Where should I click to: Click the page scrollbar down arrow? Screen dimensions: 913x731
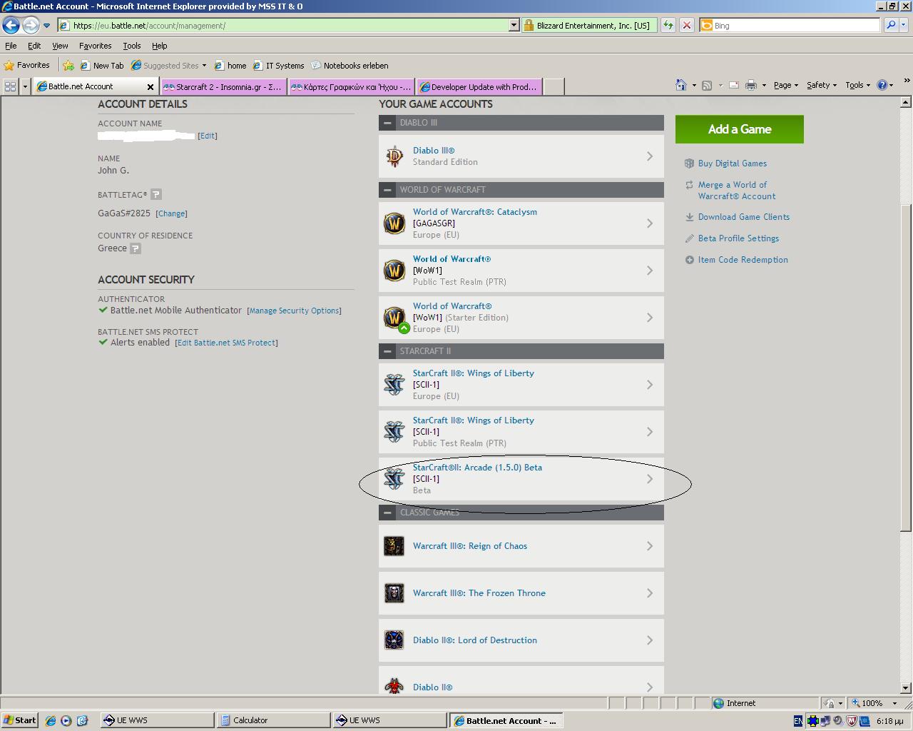pos(906,688)
